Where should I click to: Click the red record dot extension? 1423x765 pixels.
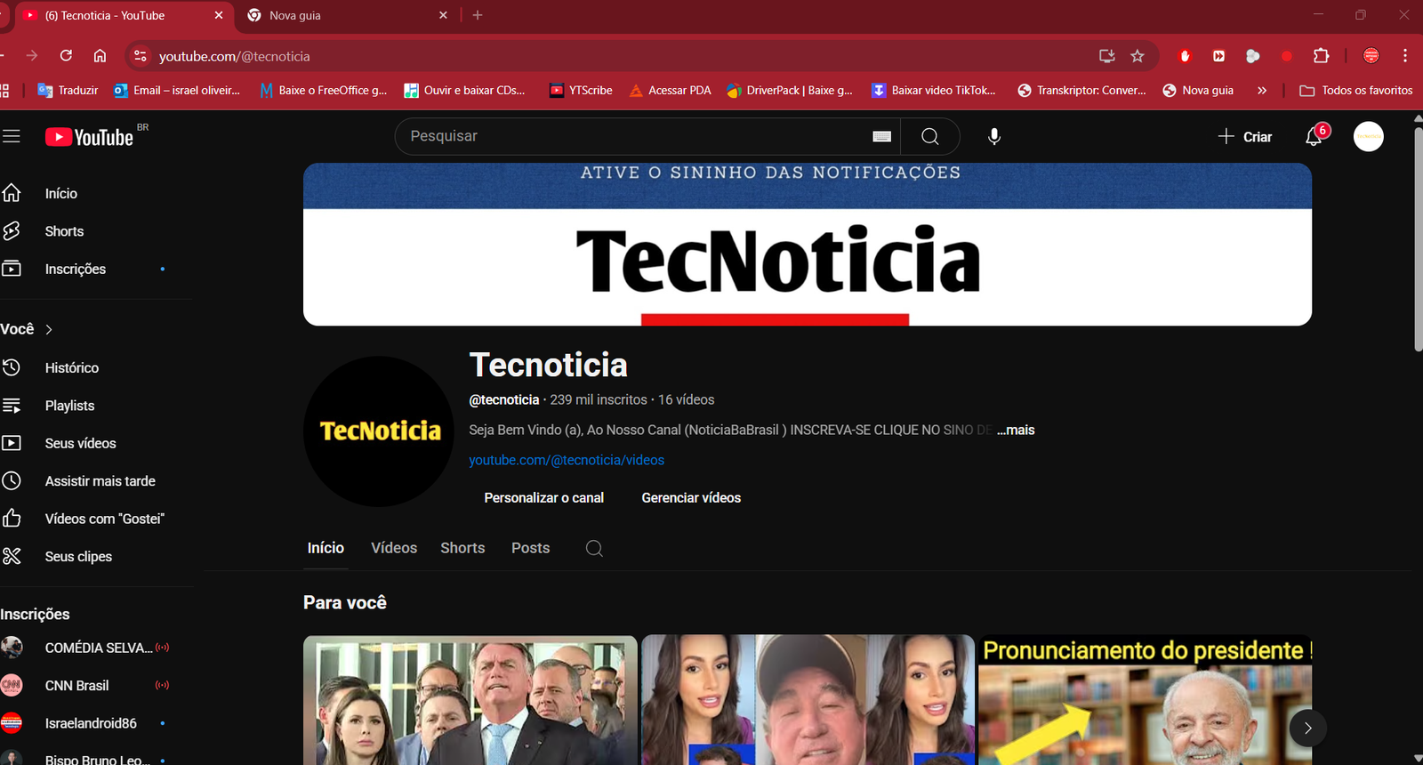1287,56
